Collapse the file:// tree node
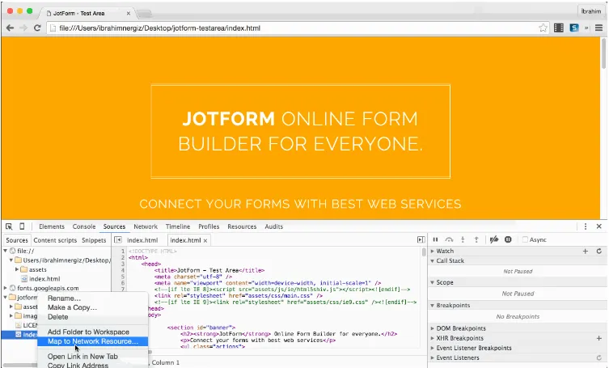 pos(6,251)
